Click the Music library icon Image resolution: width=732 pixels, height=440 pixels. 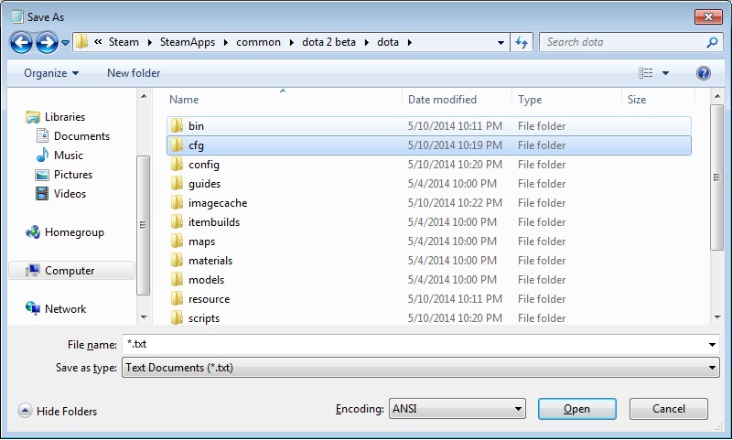pos(42,155)
